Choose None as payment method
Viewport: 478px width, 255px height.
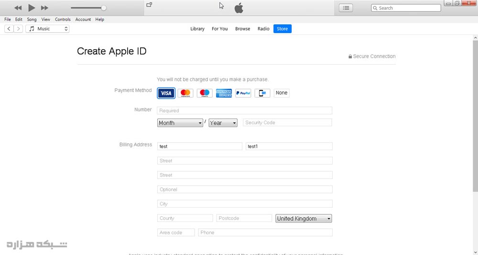click(282, 93)
